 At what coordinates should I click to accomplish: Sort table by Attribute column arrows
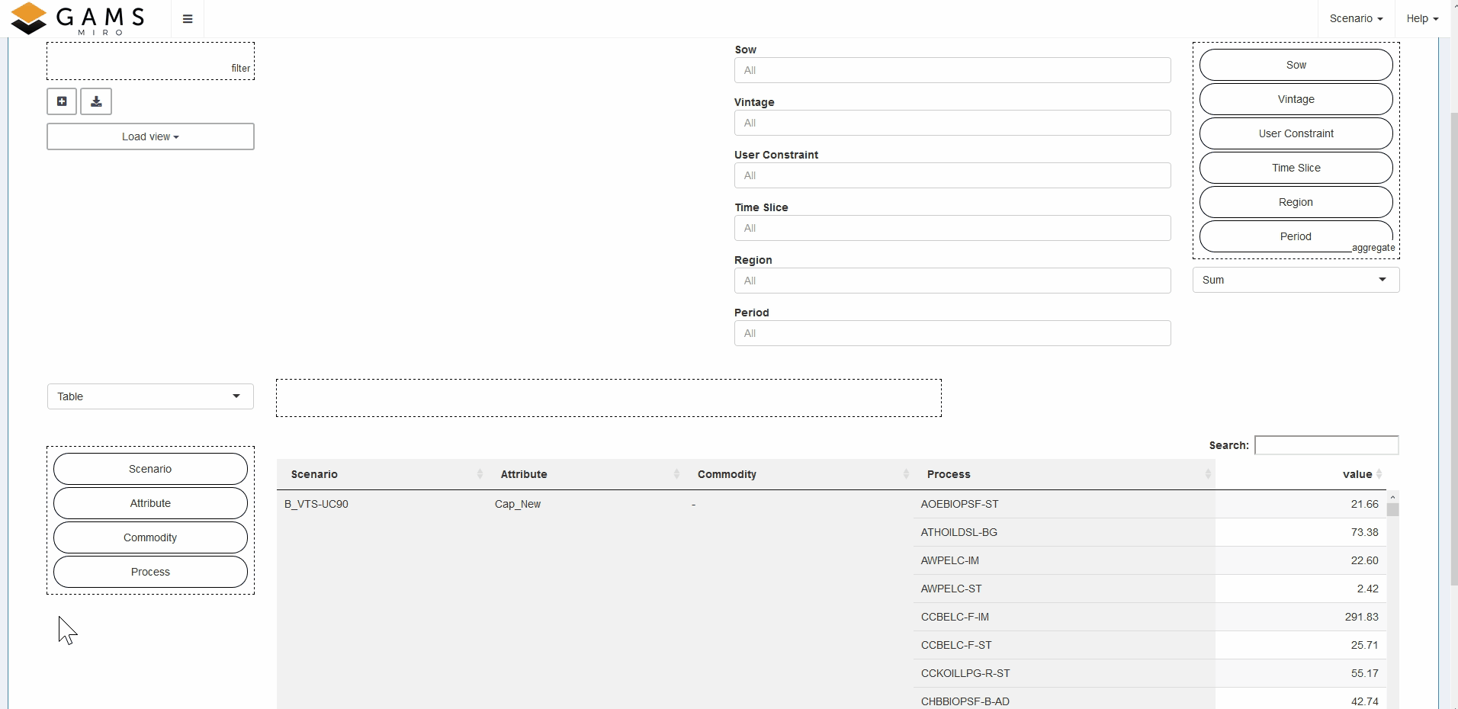coord(676,474)
